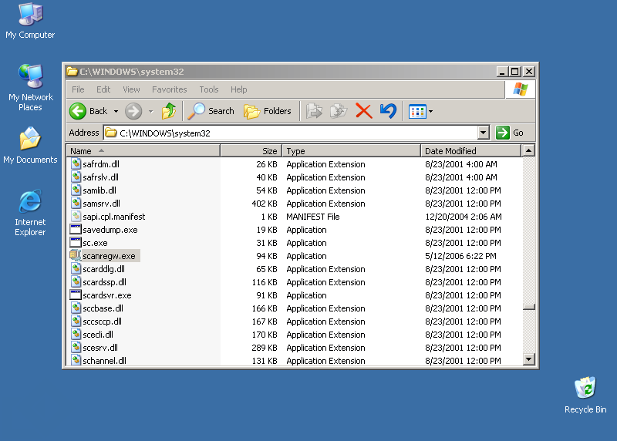Open the Forward history dropdown arrow
The height and width of the screenshot is (441, 617).
click(150, 112)
